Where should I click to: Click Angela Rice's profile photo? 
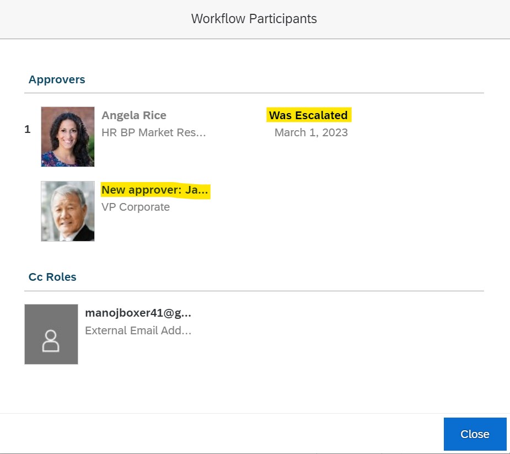tap(68, 137)
